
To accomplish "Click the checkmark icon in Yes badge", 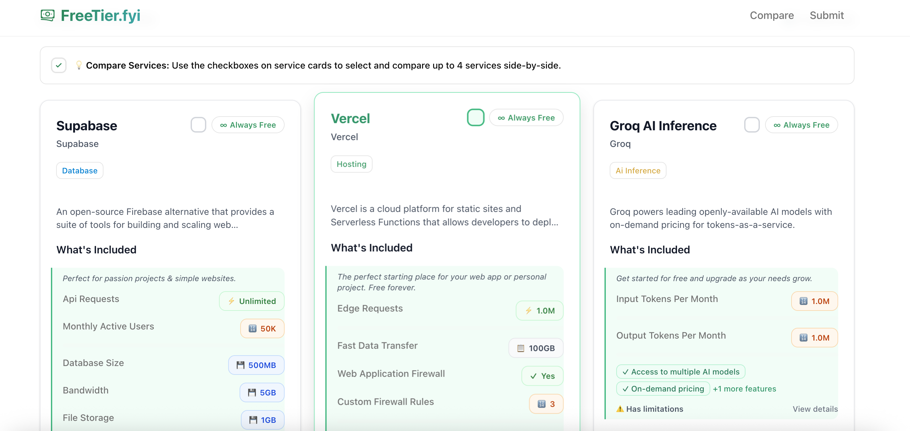I will (x=533, y=376).
